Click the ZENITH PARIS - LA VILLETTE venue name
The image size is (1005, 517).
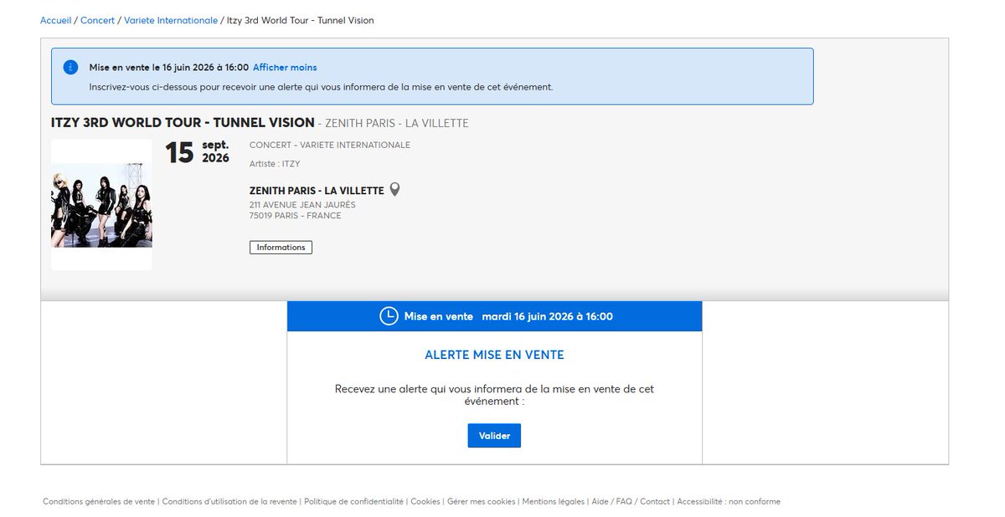(317, 191)
